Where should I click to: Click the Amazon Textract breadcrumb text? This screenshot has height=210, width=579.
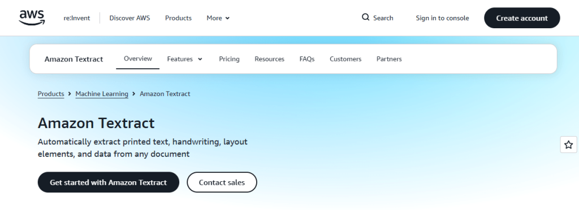point(165,94)
